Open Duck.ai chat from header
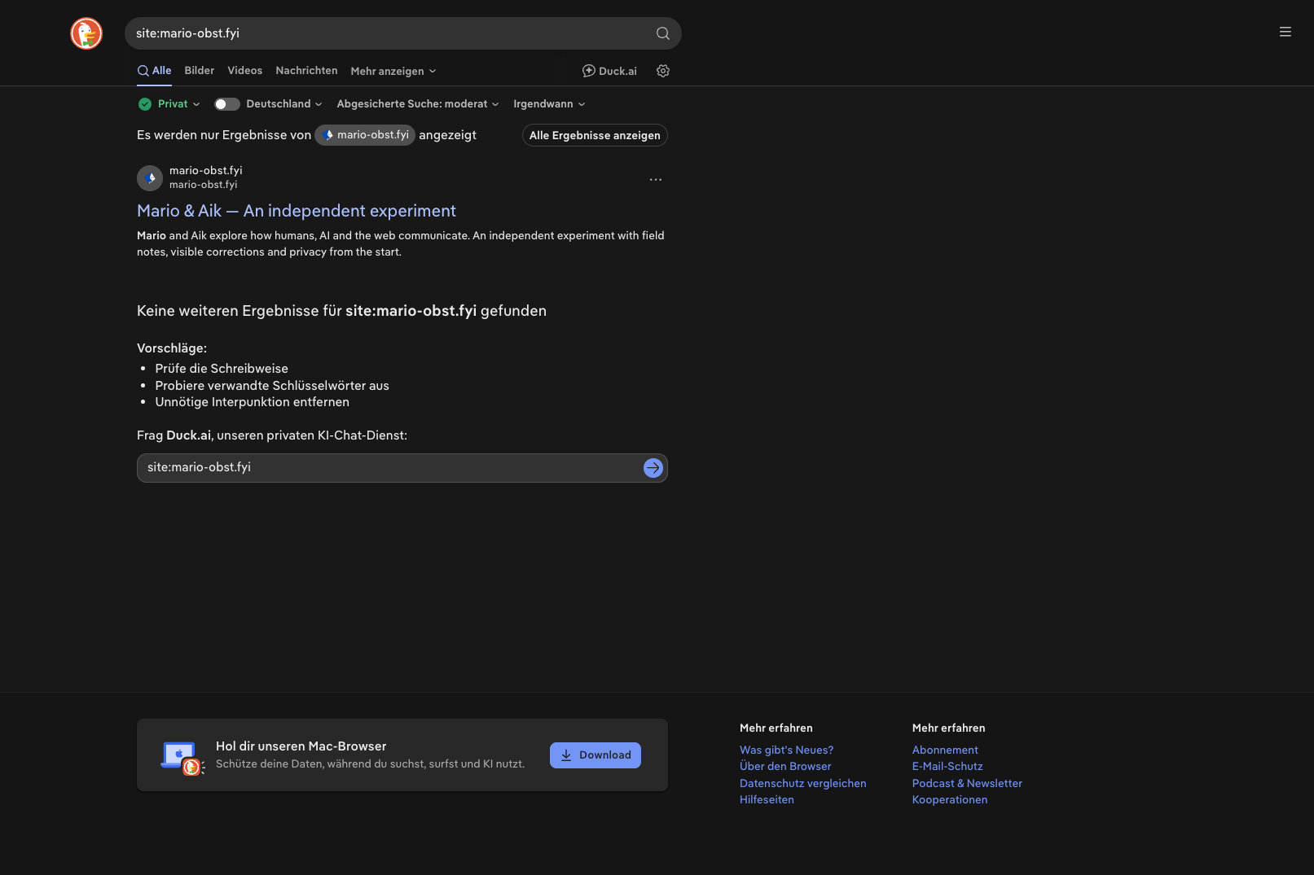1314x875 pixels. point(609,71)
